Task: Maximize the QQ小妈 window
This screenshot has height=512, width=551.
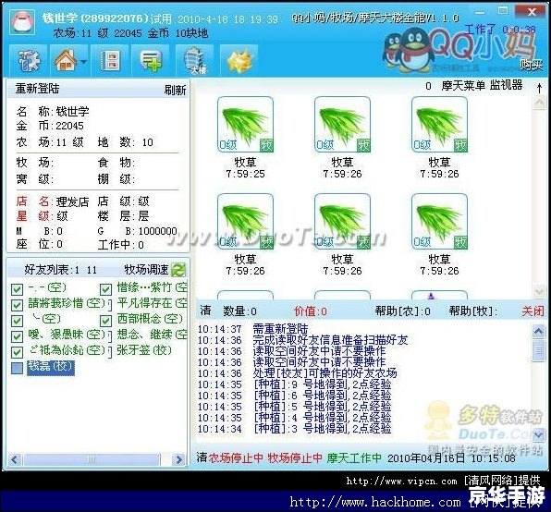Action: tap(503, 11)
